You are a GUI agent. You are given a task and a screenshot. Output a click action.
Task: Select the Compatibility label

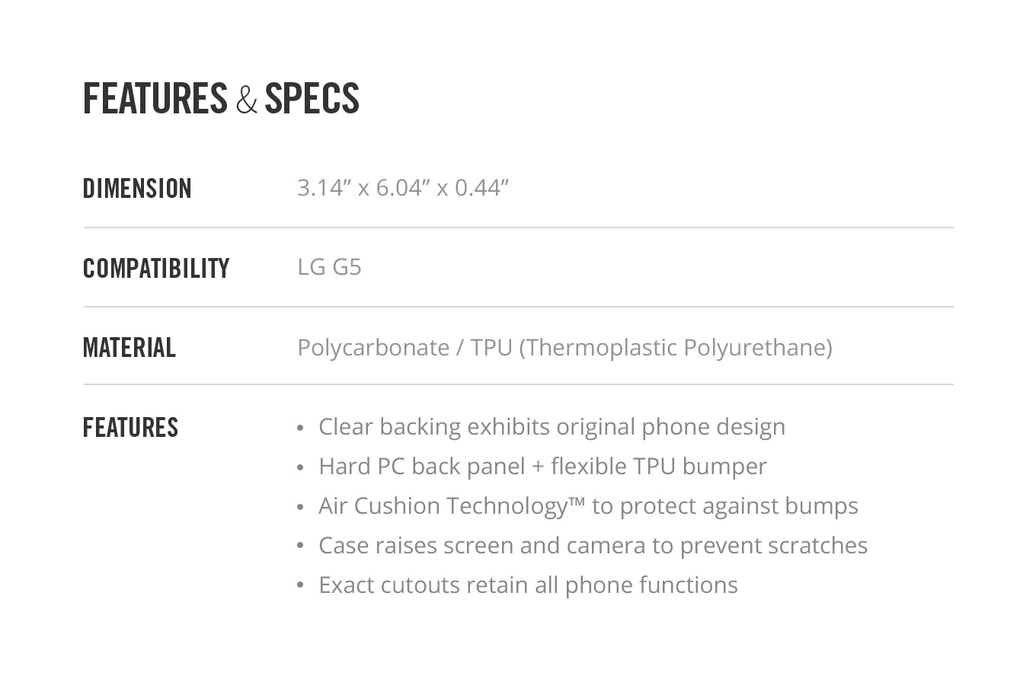pyautogui.click(x=156, y=268)
